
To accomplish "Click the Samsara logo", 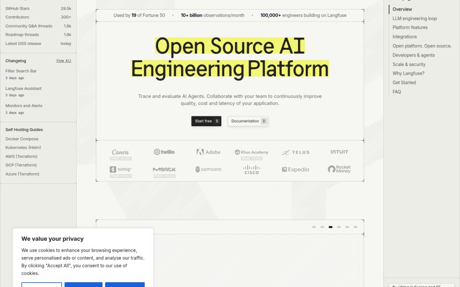I will [x=208, y=169].
